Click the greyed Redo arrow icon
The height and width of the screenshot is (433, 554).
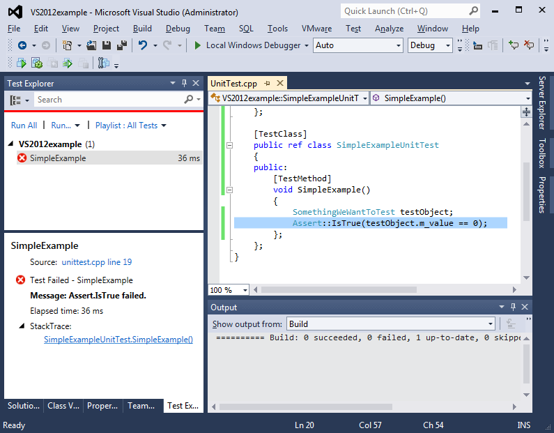[167, 45]
